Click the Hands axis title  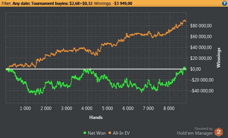96,117
